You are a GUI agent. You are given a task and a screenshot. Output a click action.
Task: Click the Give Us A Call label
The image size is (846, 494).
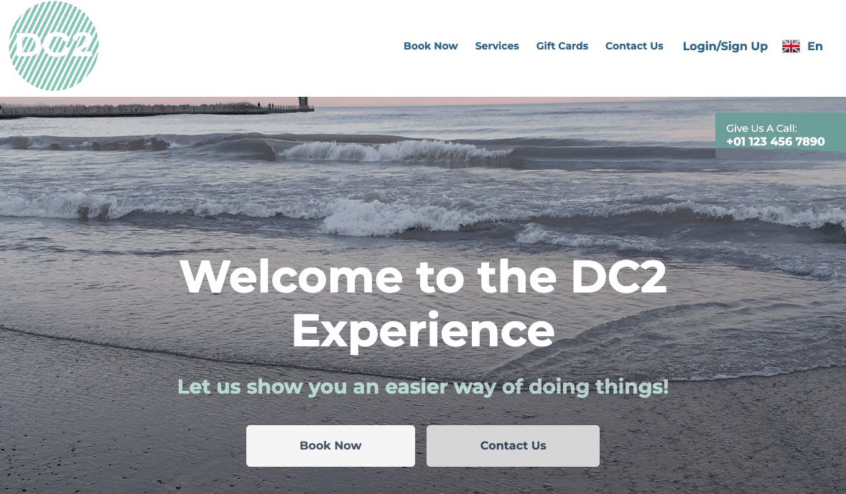click(761, 128)
